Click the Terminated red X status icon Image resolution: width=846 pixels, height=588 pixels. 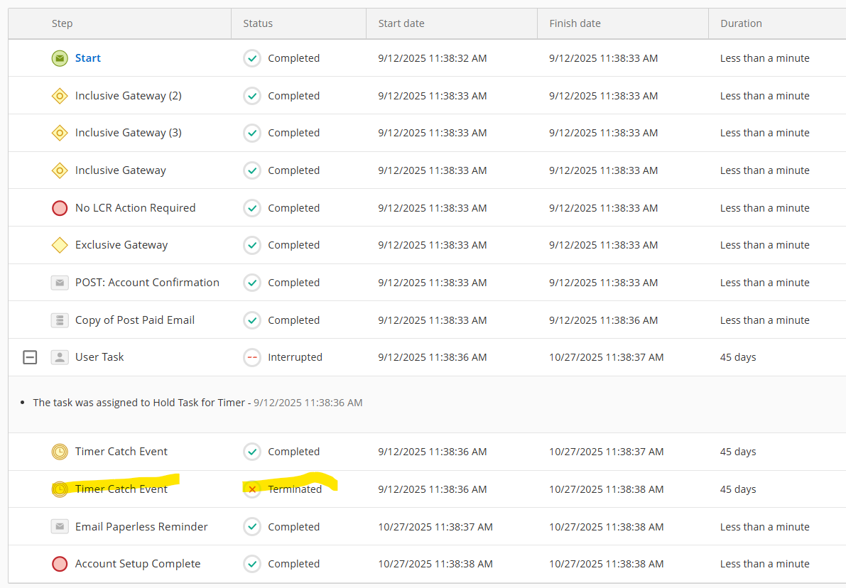click(252, 489)
